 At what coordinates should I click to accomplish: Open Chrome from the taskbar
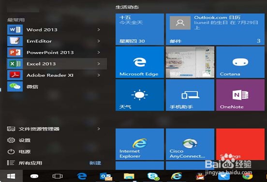(248, 176)
